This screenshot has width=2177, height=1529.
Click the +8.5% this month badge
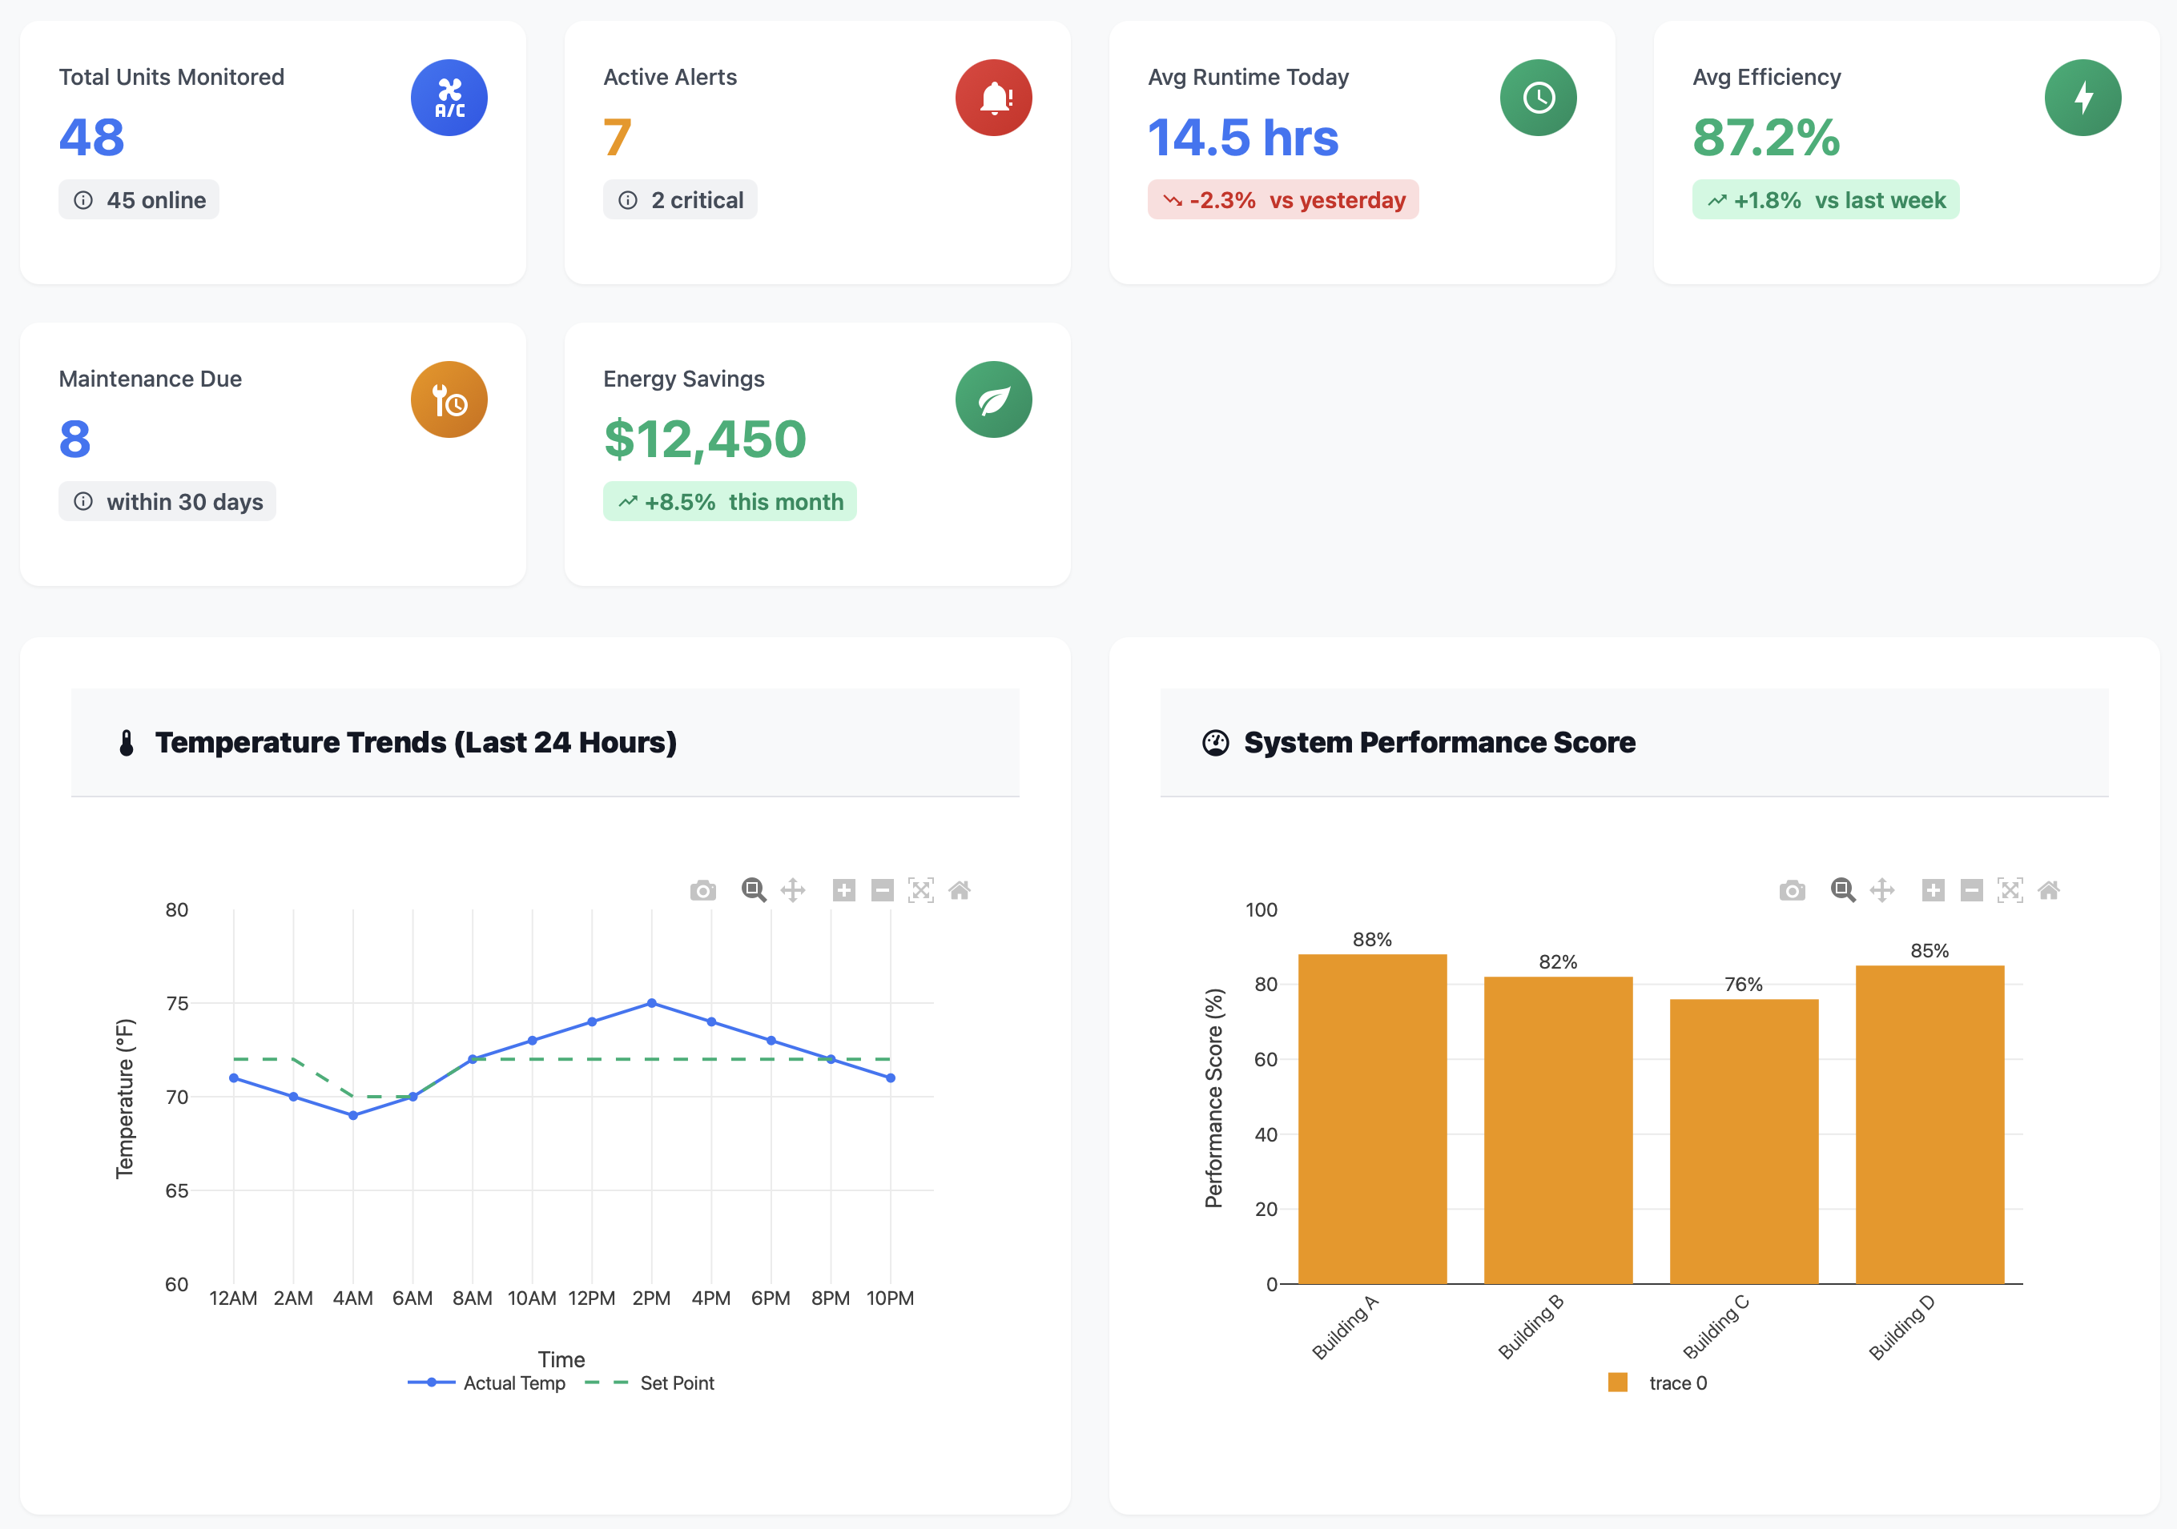click(x=729, y=501)
